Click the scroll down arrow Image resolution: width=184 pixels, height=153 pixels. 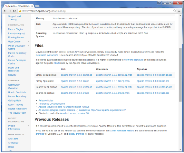click(x=180, y=149)
